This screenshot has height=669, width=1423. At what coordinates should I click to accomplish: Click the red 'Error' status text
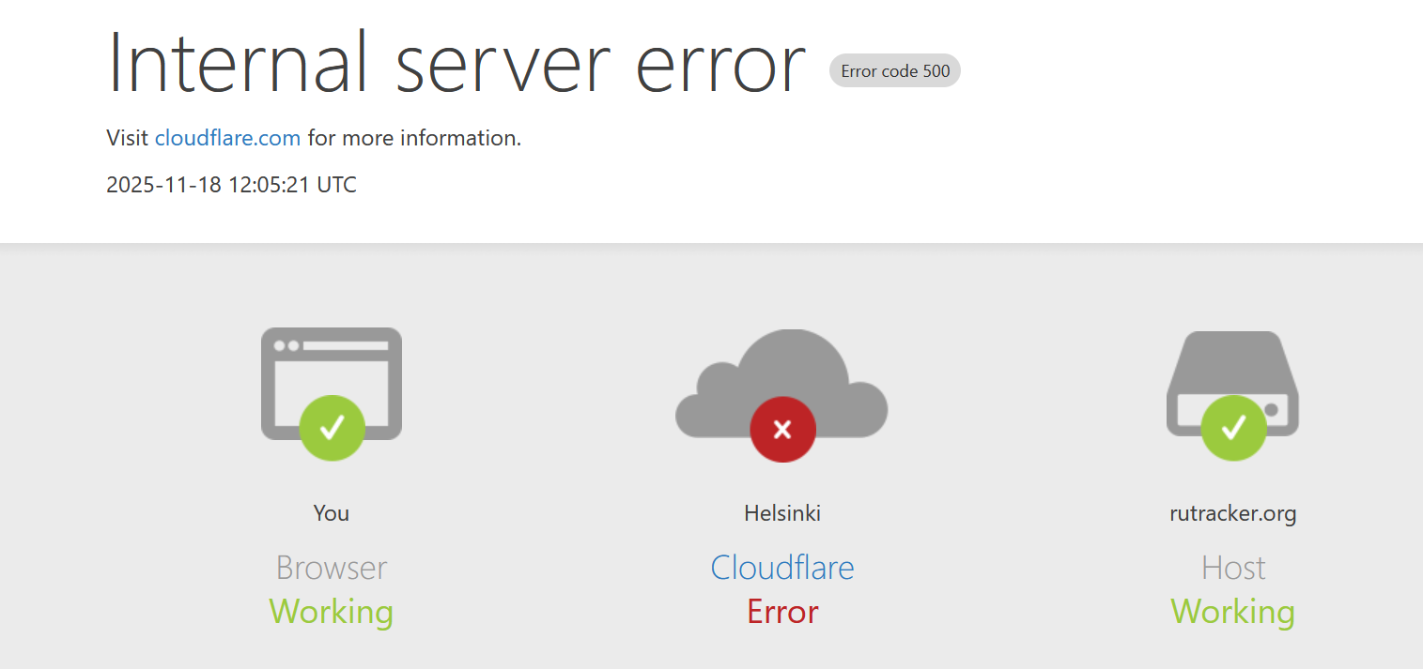click(x=782, y=612)
